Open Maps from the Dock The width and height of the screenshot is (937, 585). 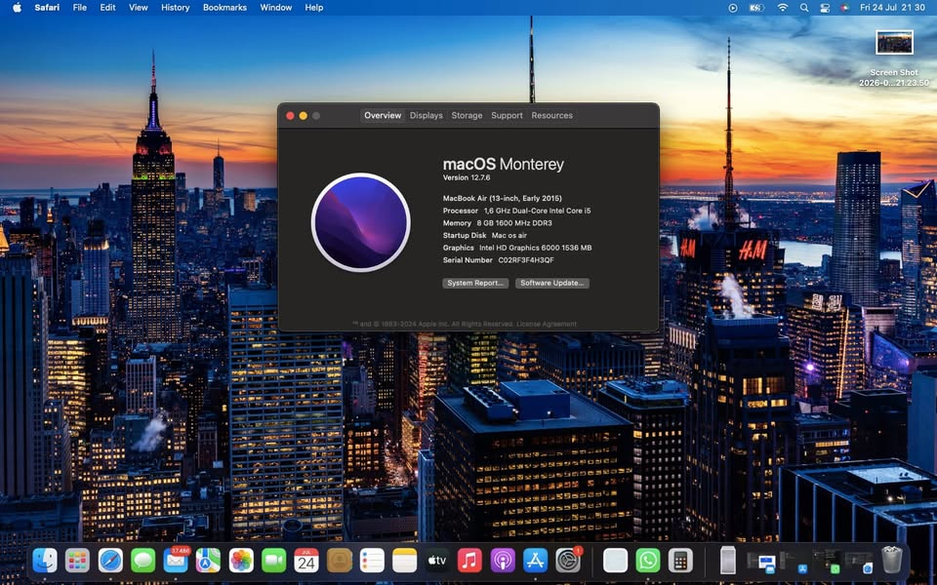208,561
